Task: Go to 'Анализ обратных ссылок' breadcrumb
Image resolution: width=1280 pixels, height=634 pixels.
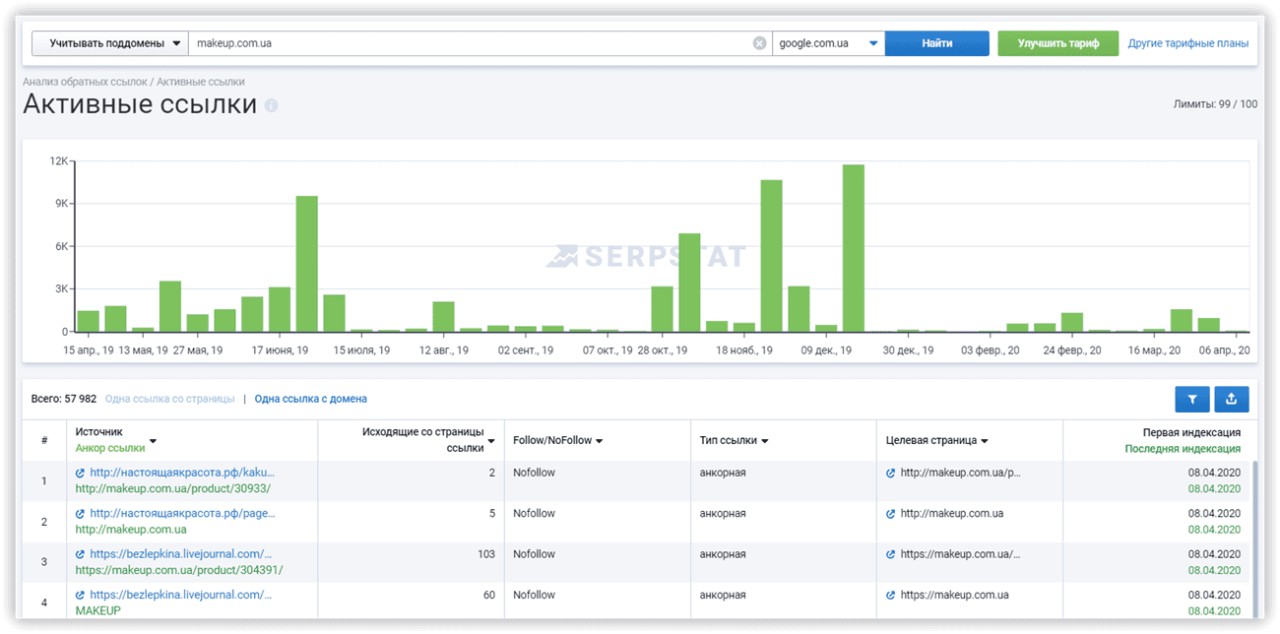Action: tap(85, 82)
